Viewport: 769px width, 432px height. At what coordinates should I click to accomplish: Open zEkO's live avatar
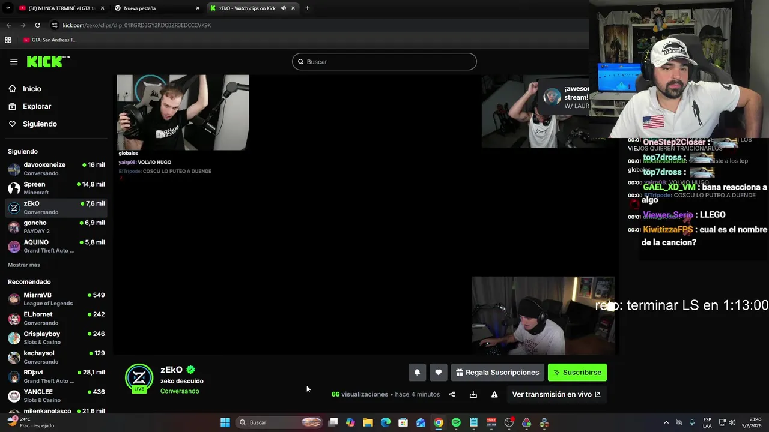tap(139, 378)
